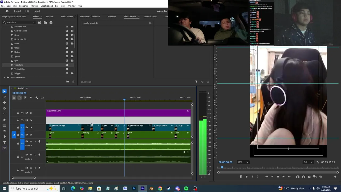Click Mark Out bracket in Program Monitor

pyautogui.click(x=258, y=177)
